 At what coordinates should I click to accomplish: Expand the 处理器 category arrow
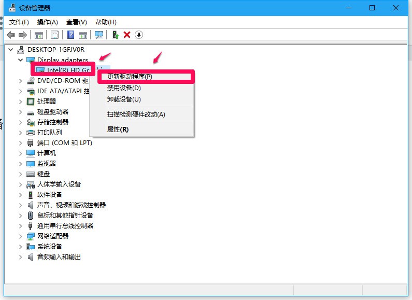point(21,102)
